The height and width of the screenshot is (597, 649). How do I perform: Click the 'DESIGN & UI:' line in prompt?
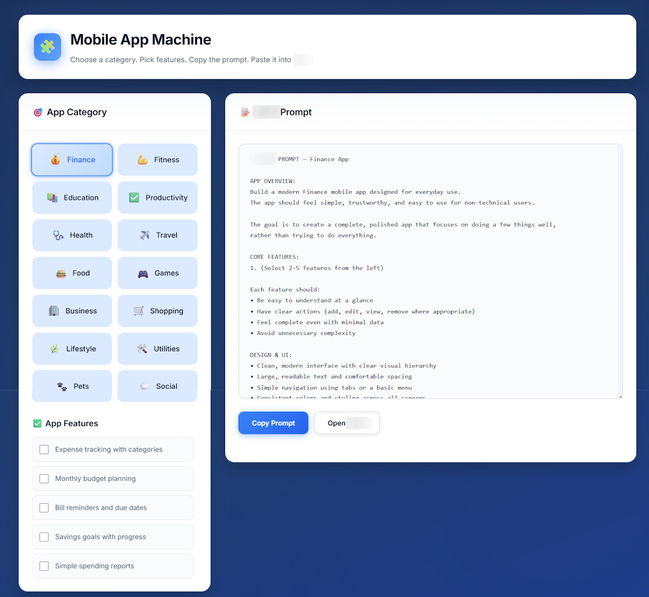271,355
